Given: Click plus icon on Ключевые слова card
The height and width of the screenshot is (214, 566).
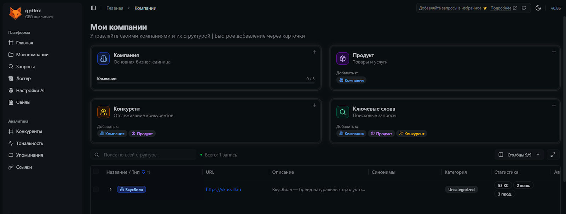Looking at the screenshot, I should [554, 105].
